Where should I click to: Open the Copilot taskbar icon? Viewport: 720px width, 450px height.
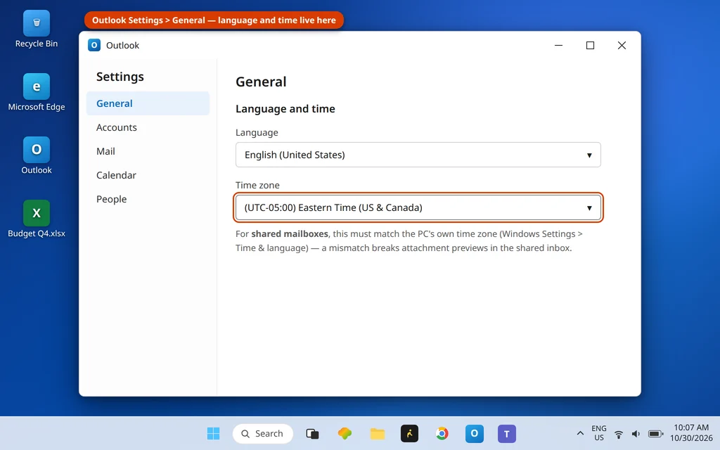click(x=345, y=433)
